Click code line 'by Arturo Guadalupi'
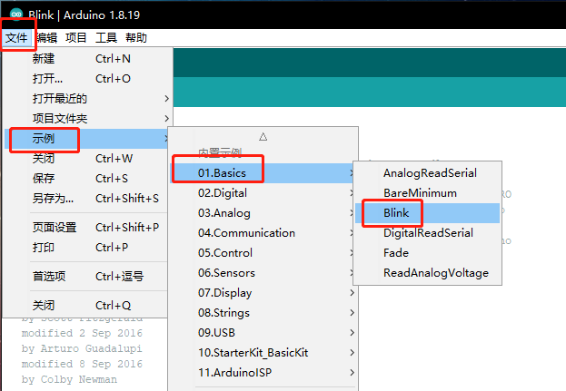566x391 pixels. coord(82,348)
